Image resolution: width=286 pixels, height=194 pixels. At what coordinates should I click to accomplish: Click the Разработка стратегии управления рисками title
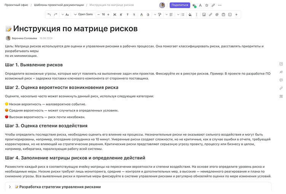coord(60,187)
